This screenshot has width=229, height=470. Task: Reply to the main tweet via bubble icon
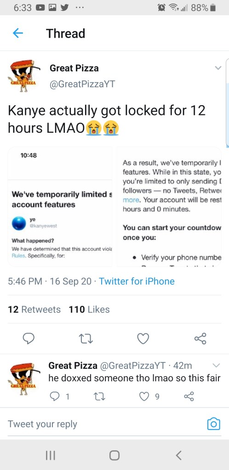click(x=29, y=339)
